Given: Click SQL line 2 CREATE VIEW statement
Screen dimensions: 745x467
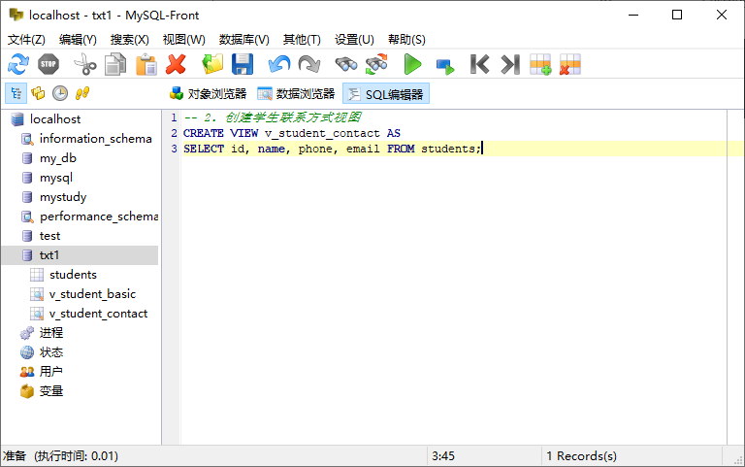Looking at the screenshot, I should [x=292, y=133].
